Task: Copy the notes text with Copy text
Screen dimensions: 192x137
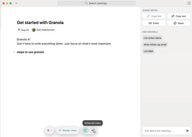Action: point(179,16)
